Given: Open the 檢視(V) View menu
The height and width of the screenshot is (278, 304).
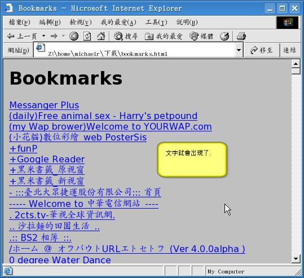Looking at the screenshot, I should pos(81,23).
